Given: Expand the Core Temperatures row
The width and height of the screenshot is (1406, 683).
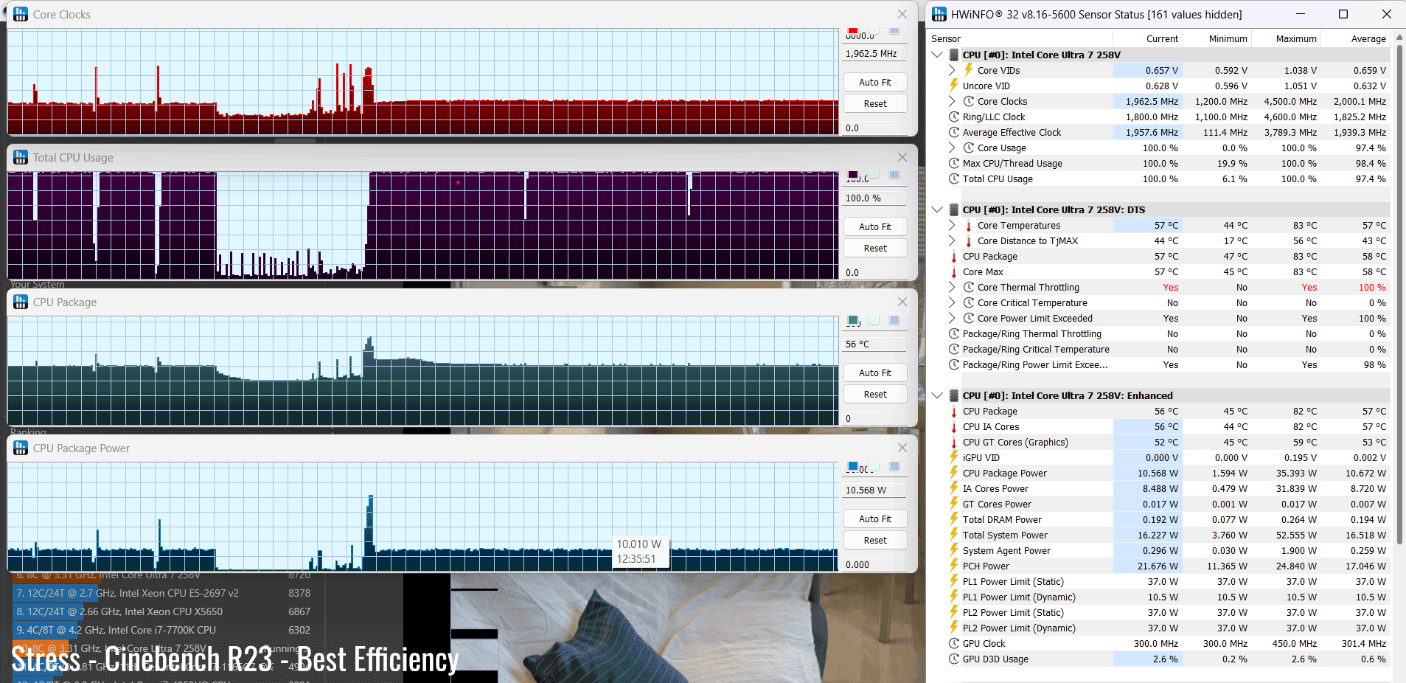Looking at the screenshot, I should [x=952, y=225].
